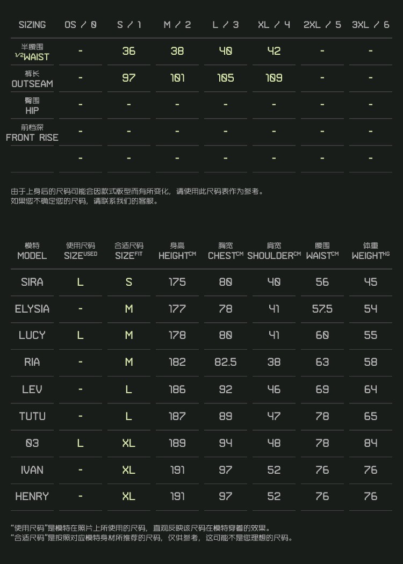Select the S / 1 size column header

click(x=129, y=25)
